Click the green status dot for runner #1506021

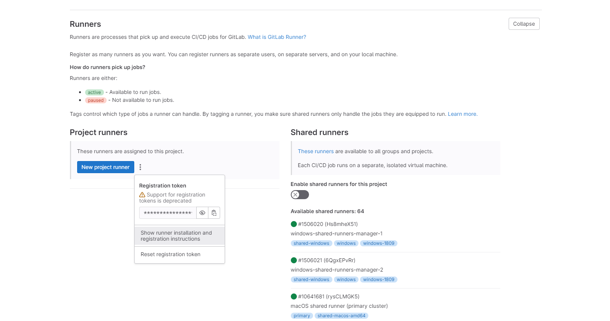[294, 260]
